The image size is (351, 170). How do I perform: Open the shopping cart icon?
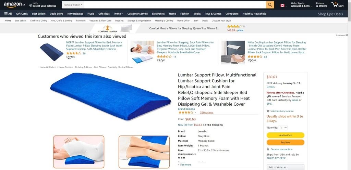(x=338, y=5)
